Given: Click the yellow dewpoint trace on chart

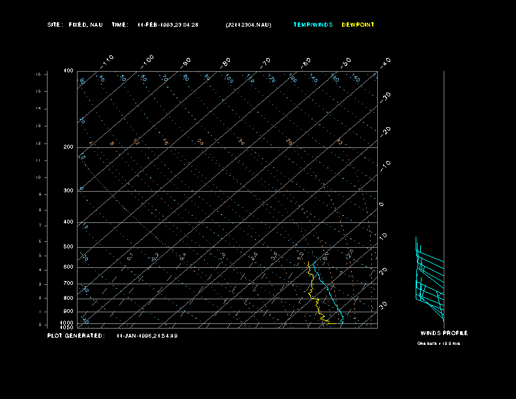Looking at the screenshot, I should click(314, 293).
